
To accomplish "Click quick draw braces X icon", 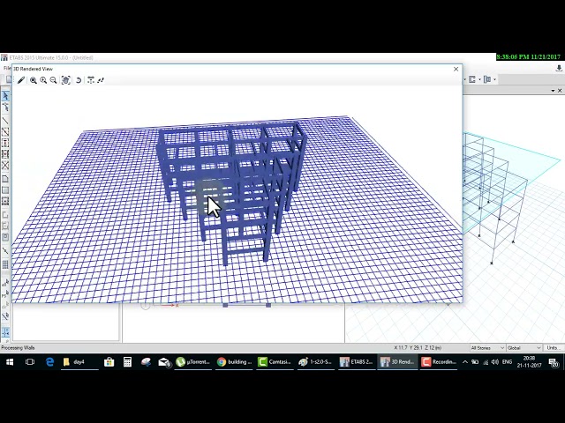I will pos(5,166).
